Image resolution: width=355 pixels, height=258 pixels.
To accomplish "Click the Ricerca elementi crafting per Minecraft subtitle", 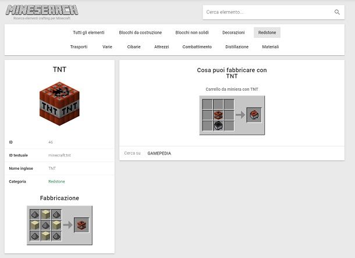I will pyautogui.click(x=42, y=18).
